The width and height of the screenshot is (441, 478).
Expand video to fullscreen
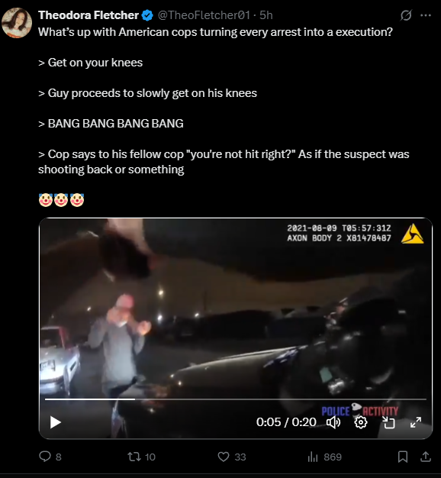pyautogui.click(x=416, y=422)
